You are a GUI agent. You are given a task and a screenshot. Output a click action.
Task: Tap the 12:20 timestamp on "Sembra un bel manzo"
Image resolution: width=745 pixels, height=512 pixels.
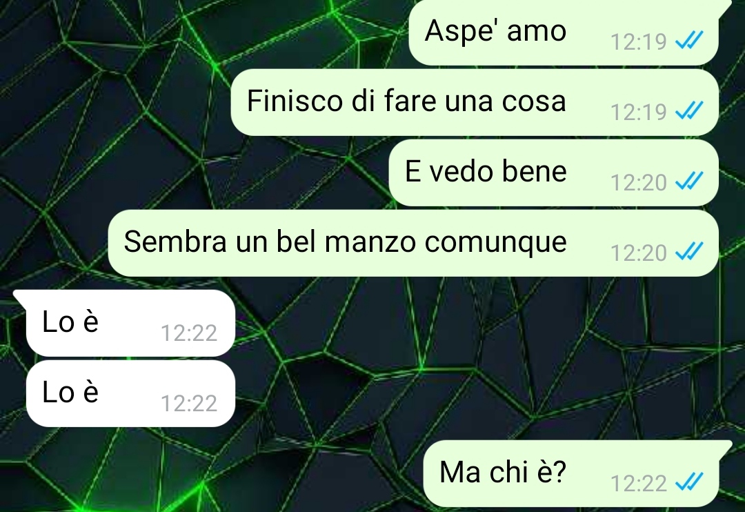639,253
